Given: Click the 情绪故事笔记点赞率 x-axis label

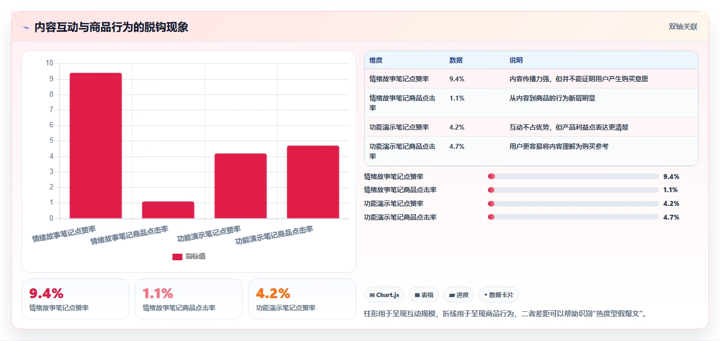Looking at the screenshot, I should click(x=64, y=234).
